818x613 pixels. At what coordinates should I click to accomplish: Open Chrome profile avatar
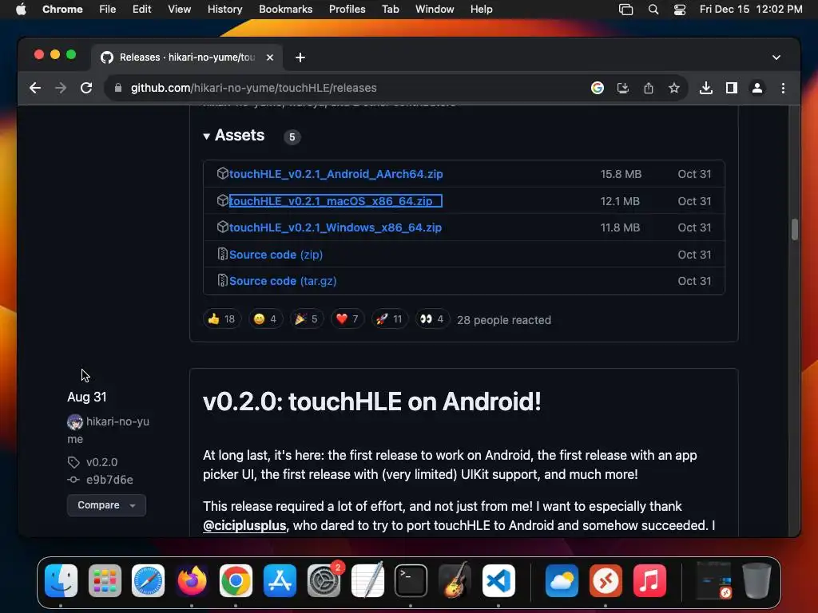pyautogui.click(x=757, y=88)
